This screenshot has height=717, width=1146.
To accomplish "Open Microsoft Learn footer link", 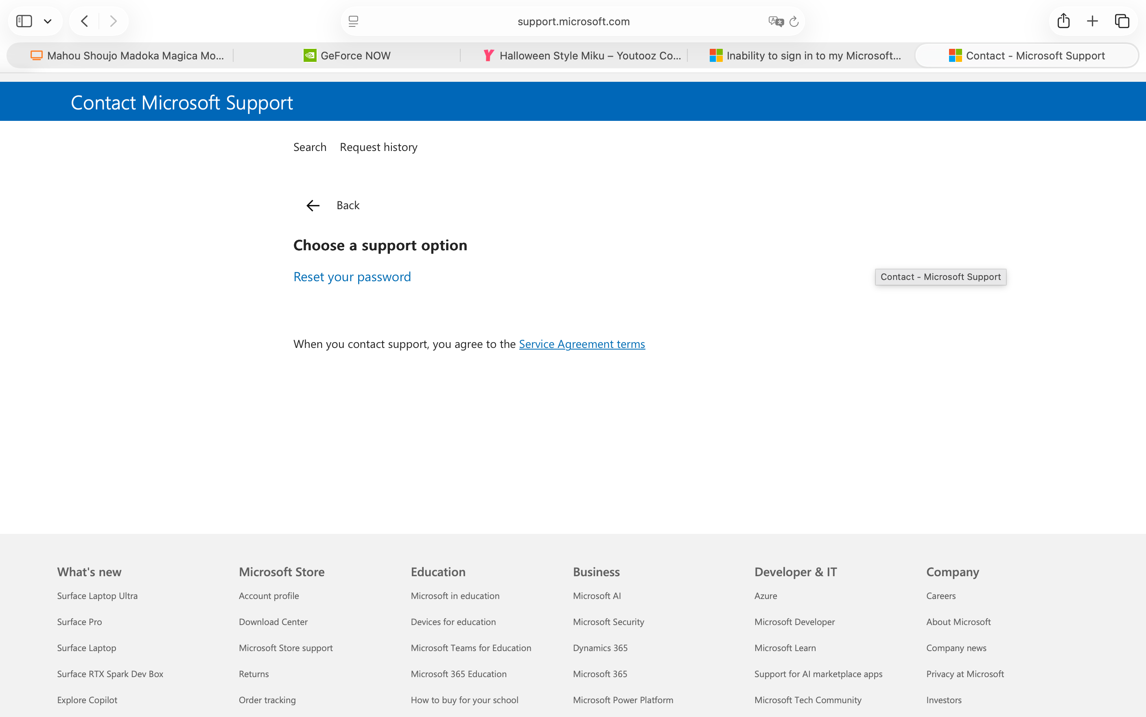I will [x=785, y=648].
